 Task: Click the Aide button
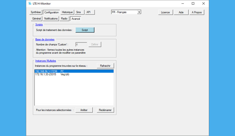click(181, 12)
